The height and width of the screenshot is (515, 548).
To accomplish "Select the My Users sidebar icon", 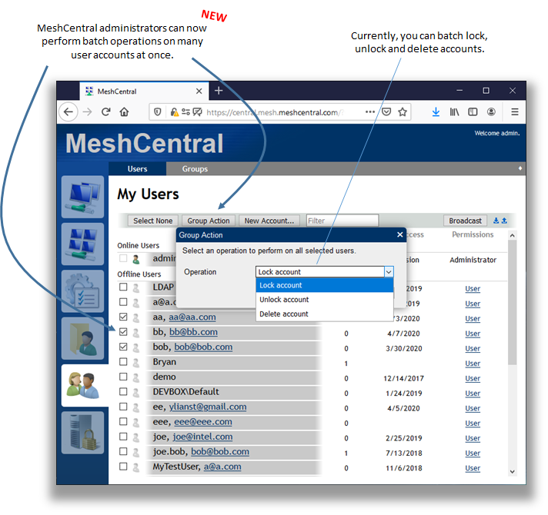I will [x=84, y=385].
